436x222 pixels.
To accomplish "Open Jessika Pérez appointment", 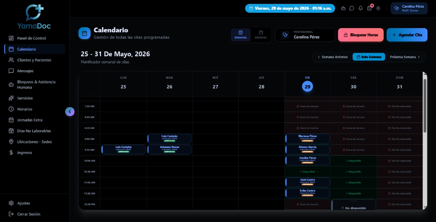I will (x=307, y=160).
